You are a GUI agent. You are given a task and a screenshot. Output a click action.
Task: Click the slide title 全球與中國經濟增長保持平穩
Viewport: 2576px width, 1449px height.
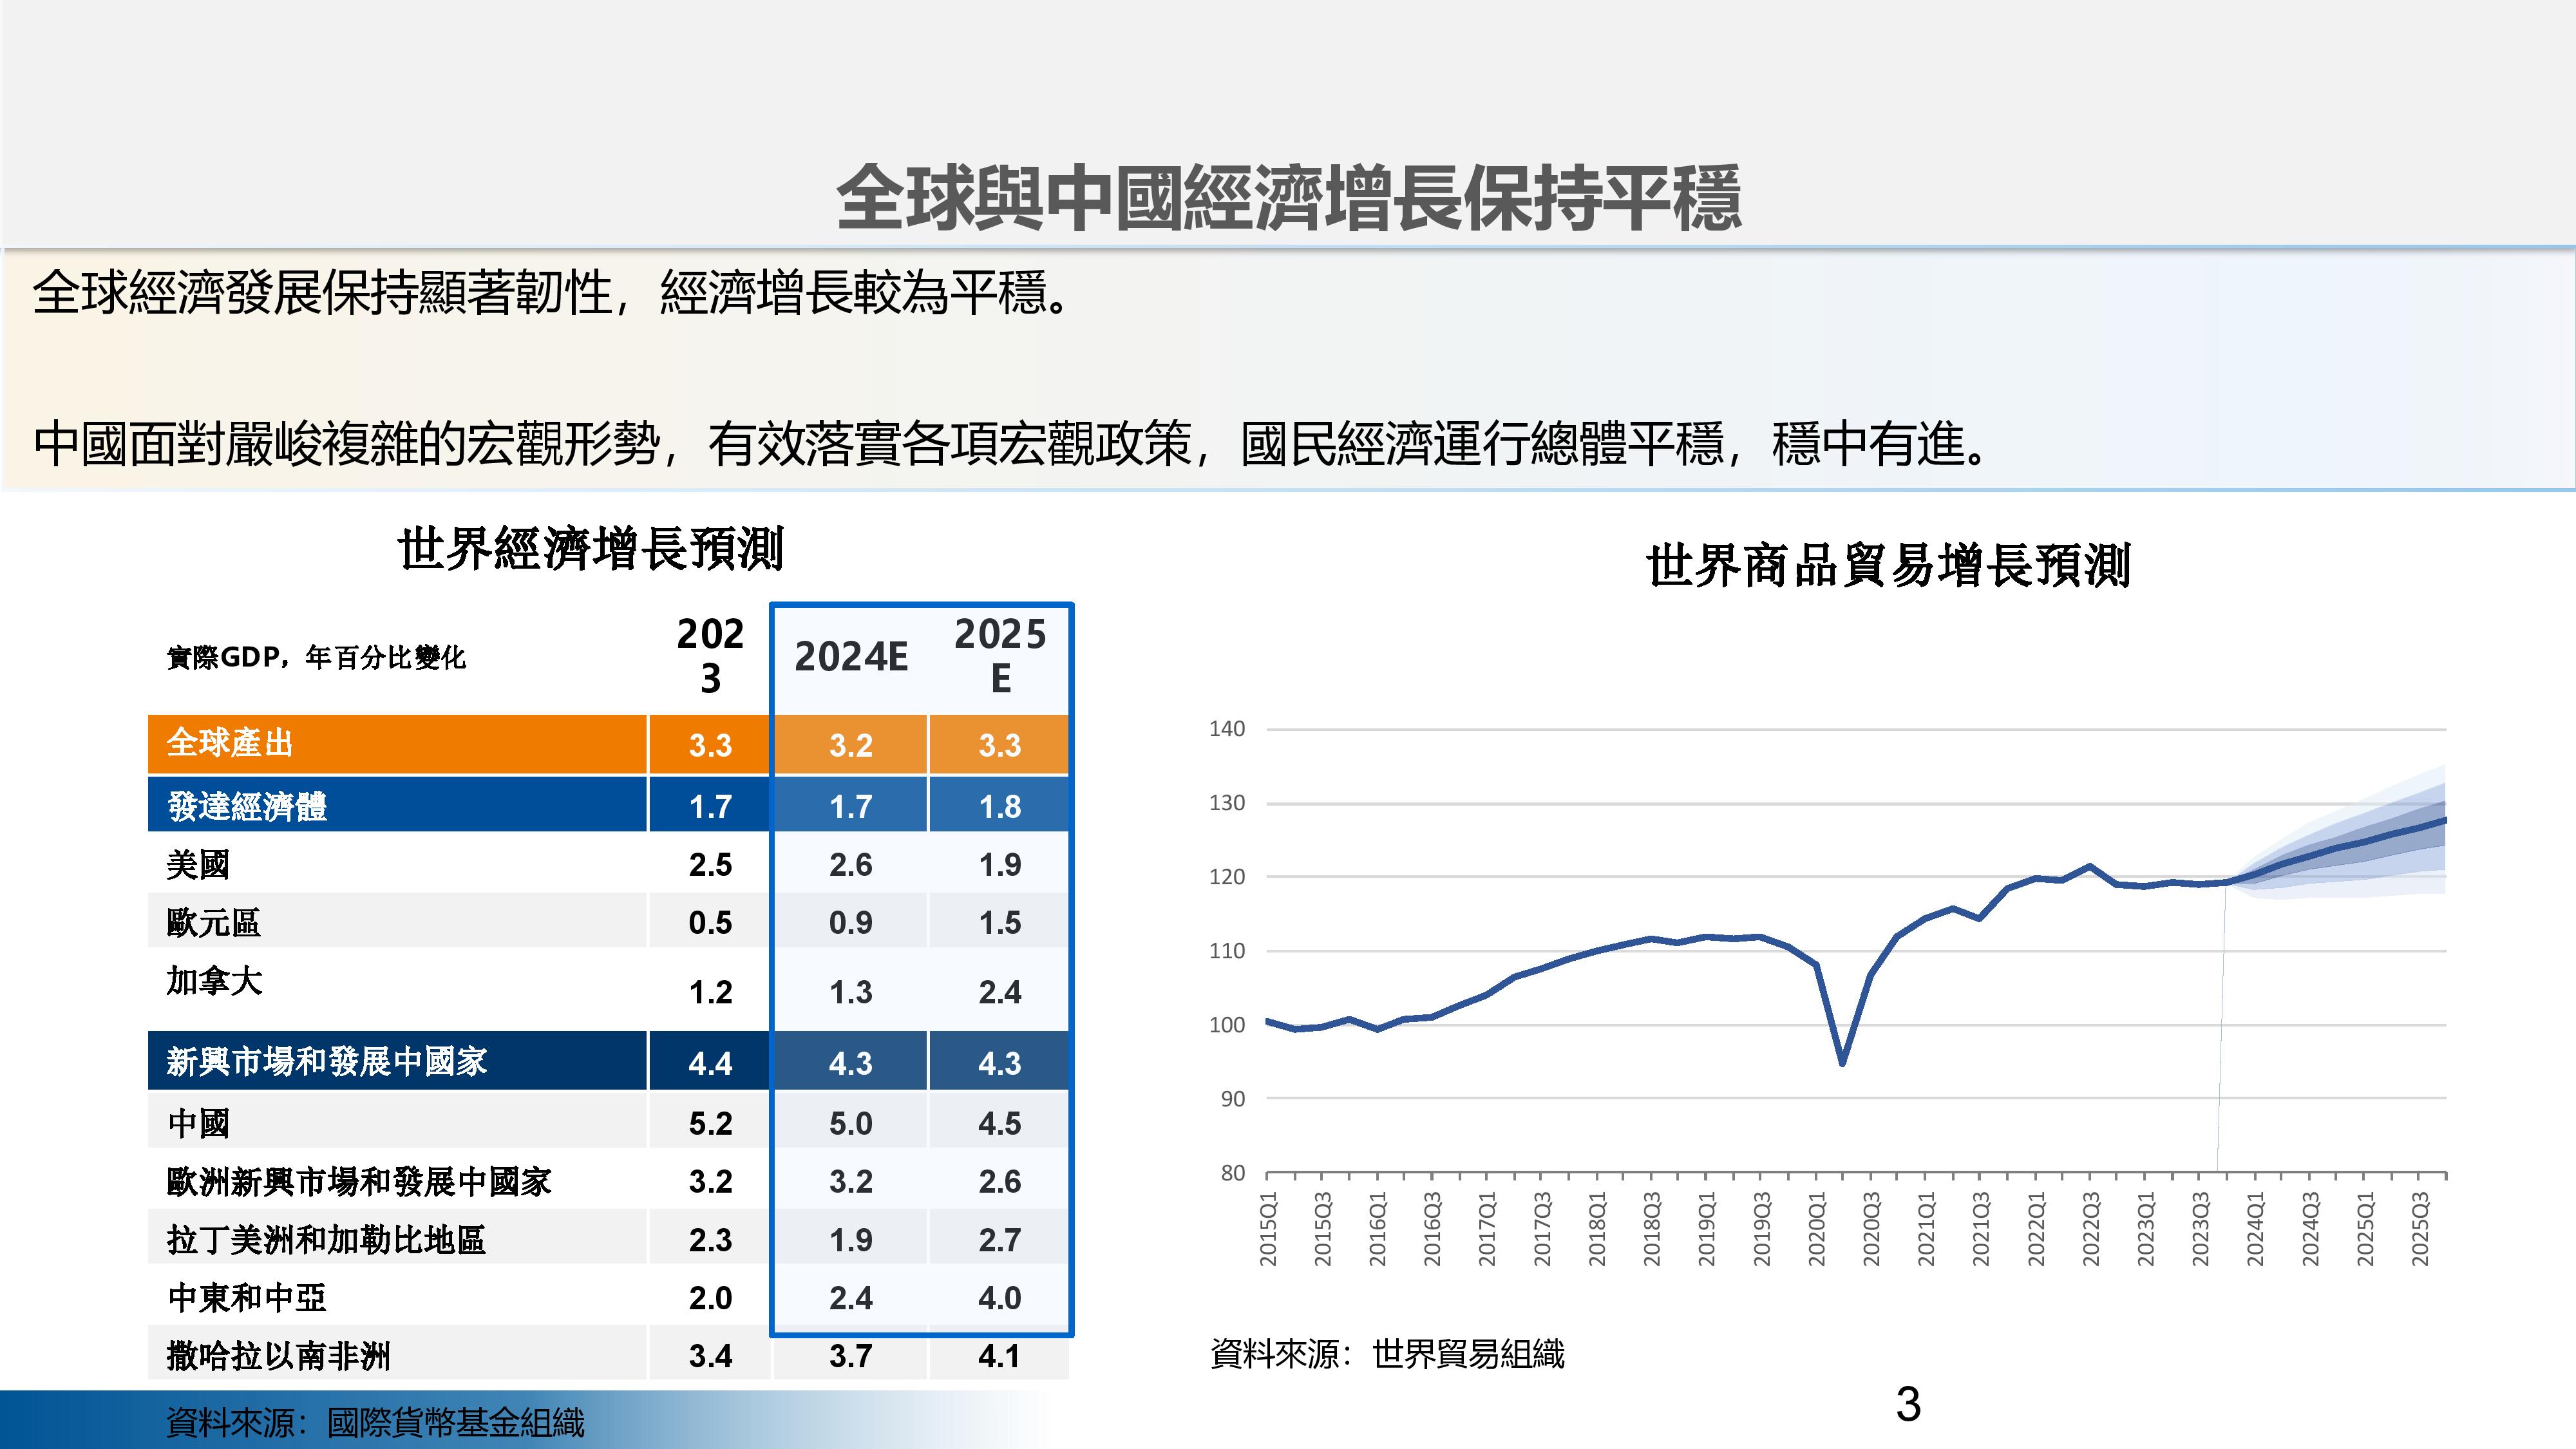(x=1288, y=198)
